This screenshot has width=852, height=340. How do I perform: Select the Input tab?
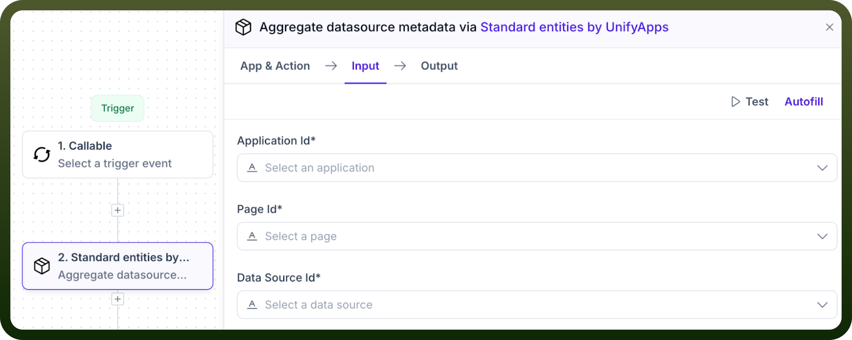(365, 66)
